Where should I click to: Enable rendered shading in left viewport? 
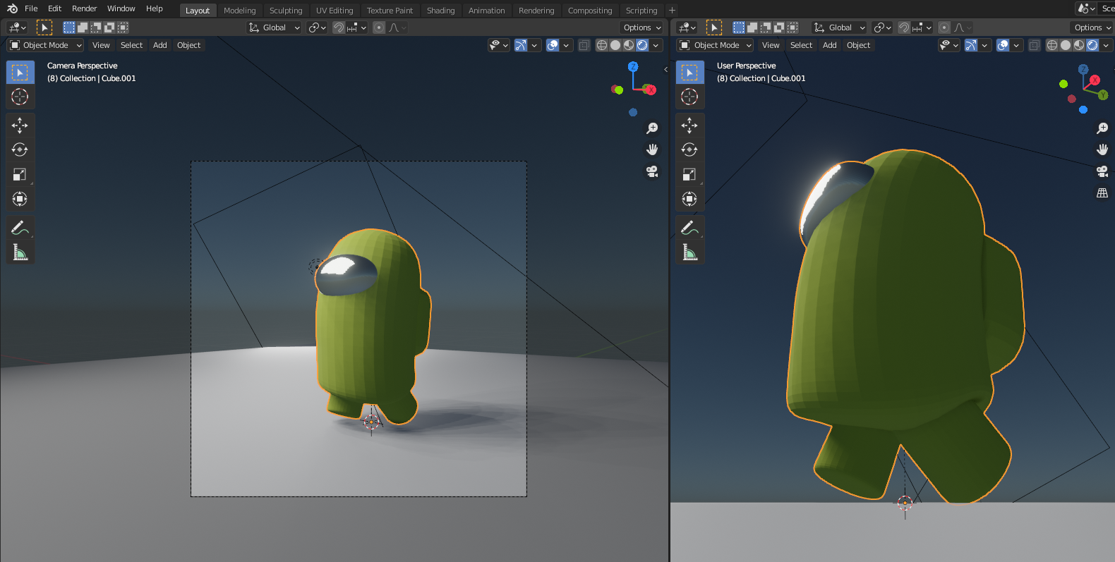click(x=642, y=45)
